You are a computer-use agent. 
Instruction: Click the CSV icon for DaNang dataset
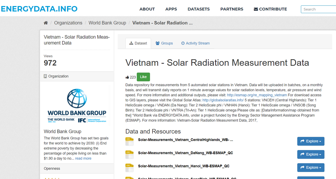pyautogui.click(x=129, y=155)
